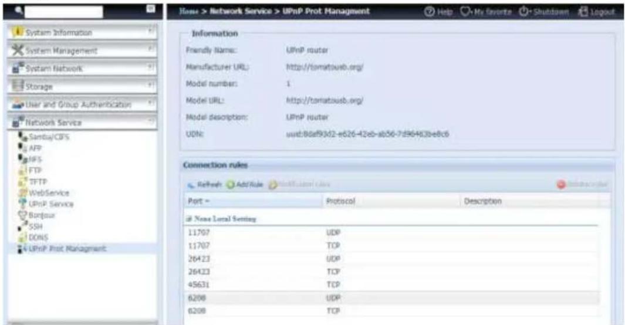Select the 45631 TCP rule row

click(x=392, y=285)
